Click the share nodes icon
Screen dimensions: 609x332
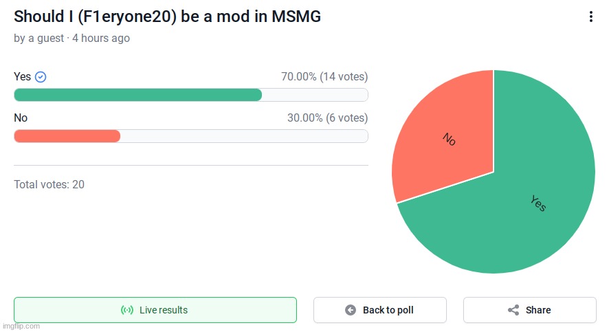513,310
